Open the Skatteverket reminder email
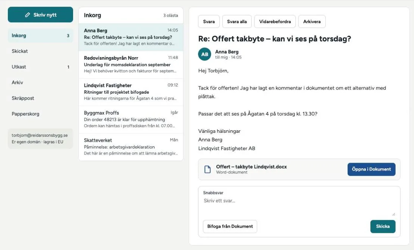The image size is (414, 250). tap(131, 147)
